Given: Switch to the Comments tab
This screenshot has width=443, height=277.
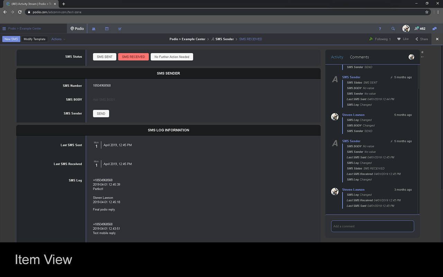Looking at the screenshot, I should tap(359, 57).
